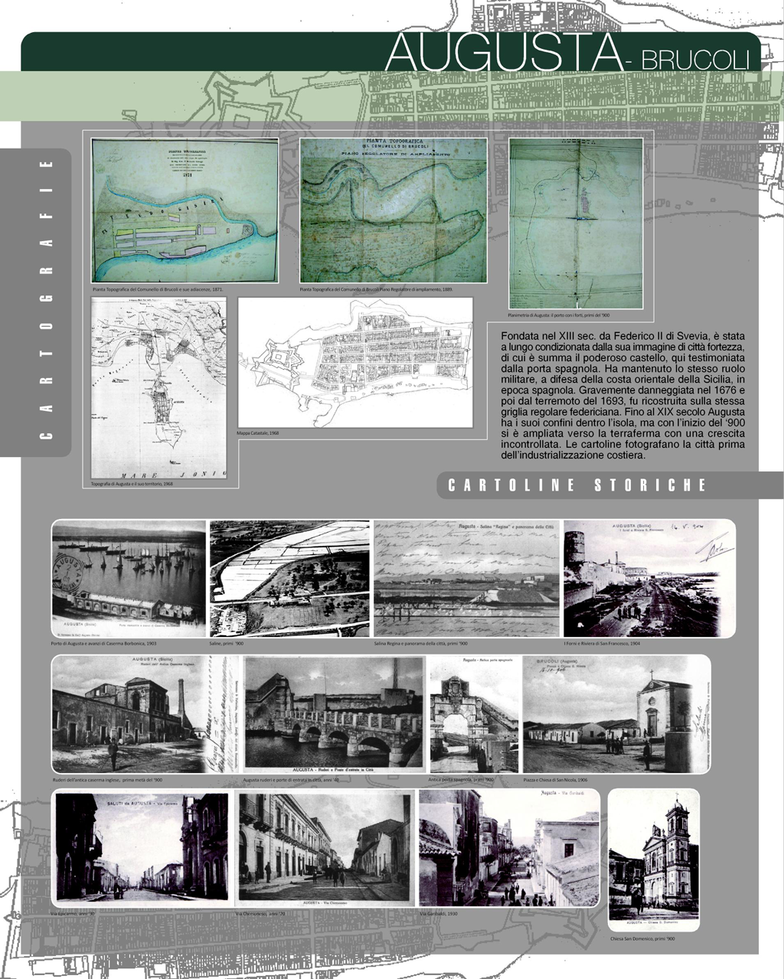
Task: Select the Via Chersoneso street postcard
Action: click(324, 849)
